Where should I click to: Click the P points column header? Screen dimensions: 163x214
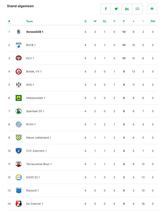[x=124, y=21]
